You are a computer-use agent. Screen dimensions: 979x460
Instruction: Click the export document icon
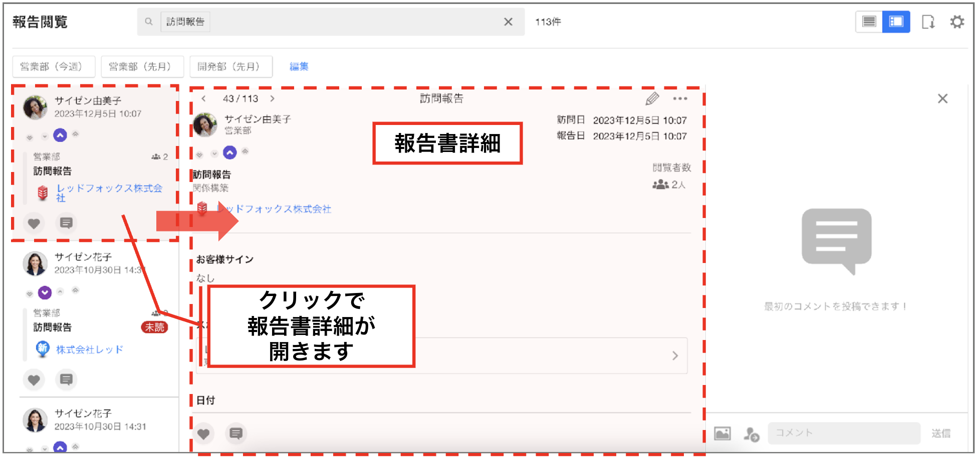pyautogui.click(x=928, y=22)
